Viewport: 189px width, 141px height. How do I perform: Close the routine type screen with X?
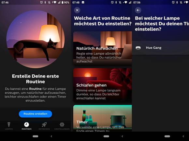click(x=77, y=10)
